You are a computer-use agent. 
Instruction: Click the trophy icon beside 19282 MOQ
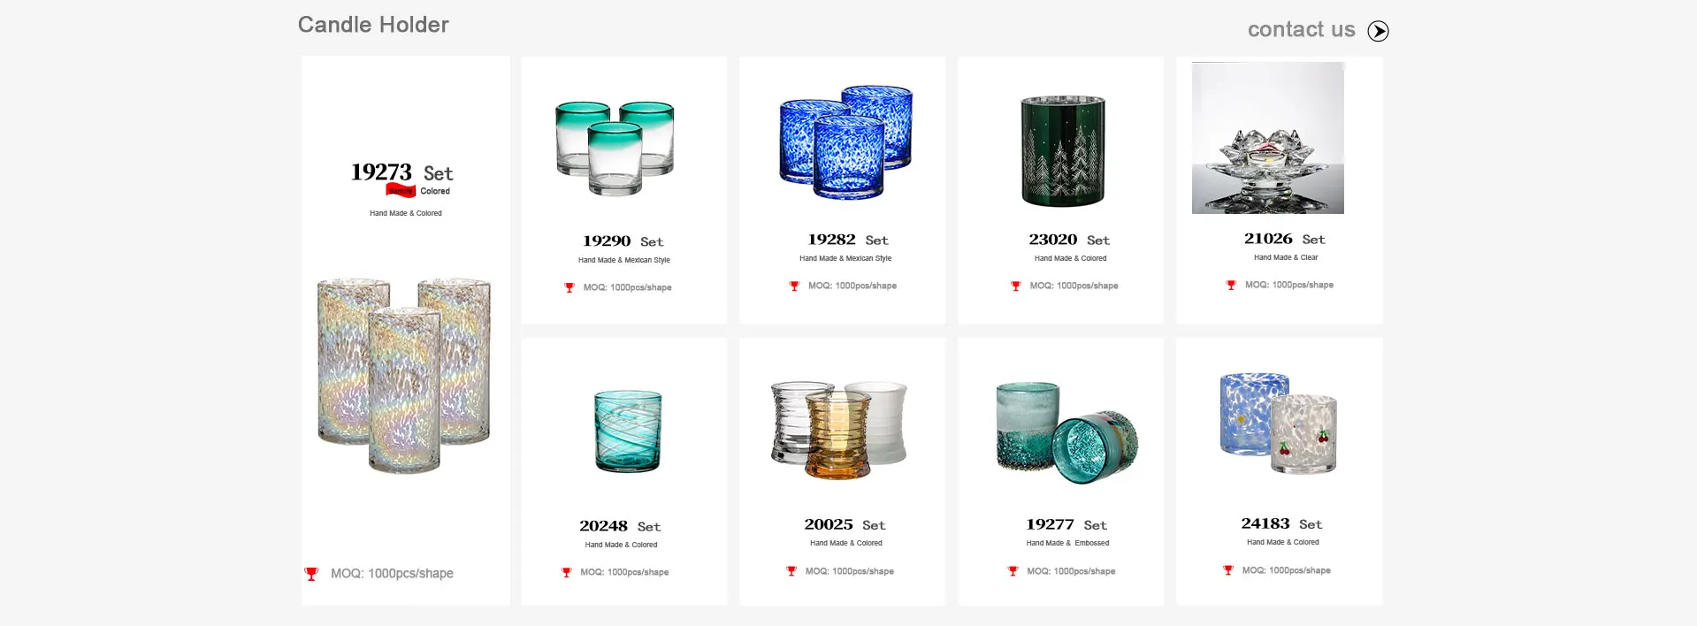[x=794, y=286]
